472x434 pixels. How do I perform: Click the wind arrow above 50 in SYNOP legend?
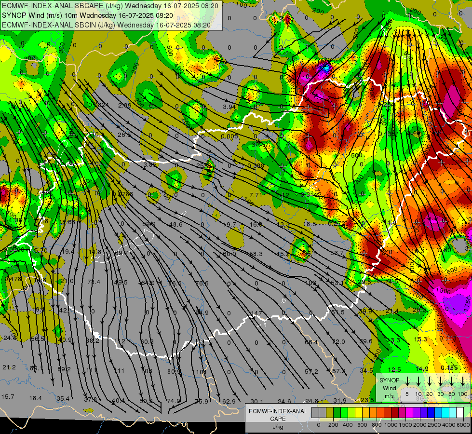click(x=452, y=381)
